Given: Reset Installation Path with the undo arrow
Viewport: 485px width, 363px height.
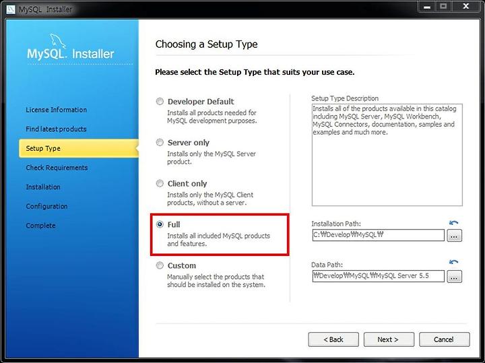Looking at the screenshot, I should click(x=453, y=223).
